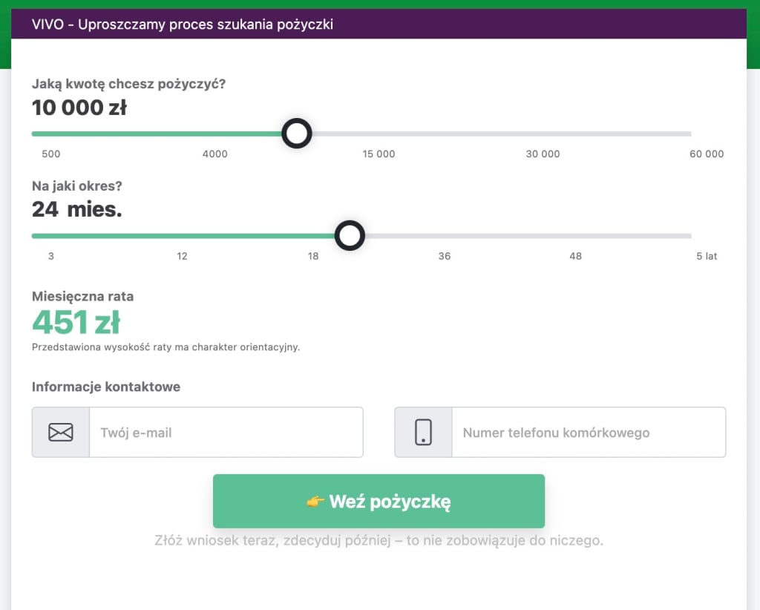Select the 60 000 maximum amount label

pyautogui.click(x=707, y=154)
